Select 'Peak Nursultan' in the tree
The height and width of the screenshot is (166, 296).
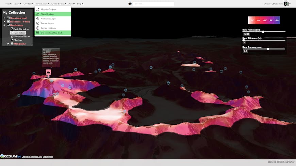point(21,29)
